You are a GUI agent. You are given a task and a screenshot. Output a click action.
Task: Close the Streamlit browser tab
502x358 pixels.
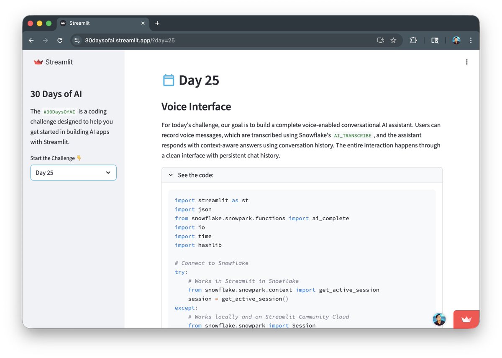tap(143, 23)
